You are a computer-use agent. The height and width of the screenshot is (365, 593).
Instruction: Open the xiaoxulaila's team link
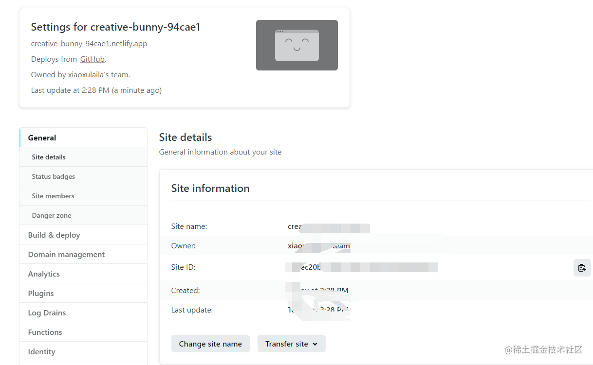tap(98, 75)
